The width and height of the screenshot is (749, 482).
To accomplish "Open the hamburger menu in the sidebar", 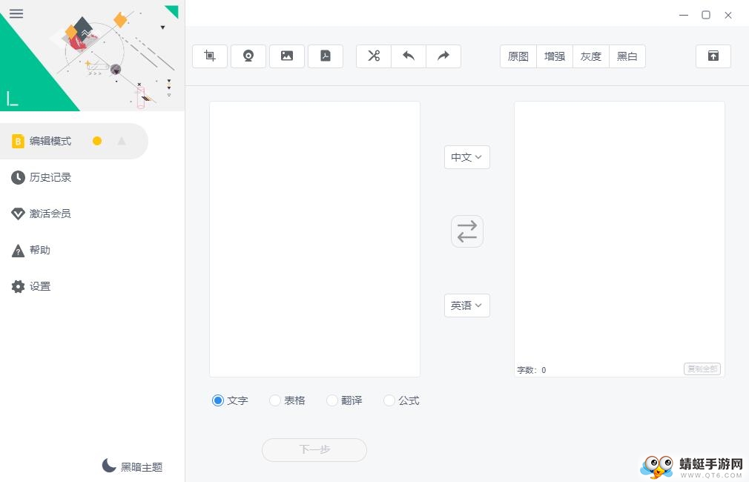I will (16, 13).
